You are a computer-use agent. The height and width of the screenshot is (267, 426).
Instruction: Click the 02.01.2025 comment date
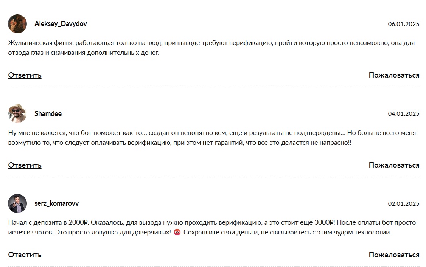(403, 204)
